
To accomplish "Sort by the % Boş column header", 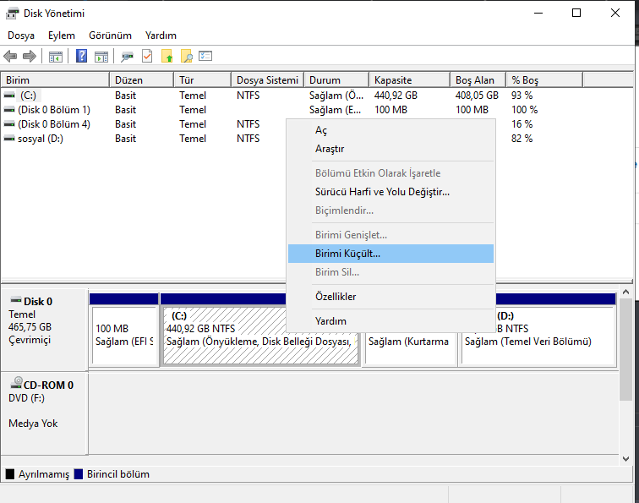I will 544,80.
